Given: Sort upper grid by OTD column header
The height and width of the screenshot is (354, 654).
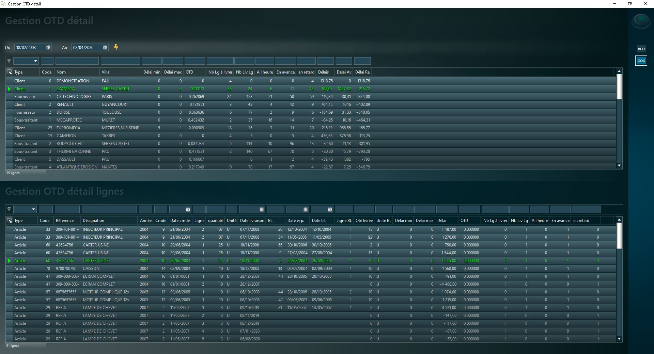Looking at the screenshot, I should click(x=189, y=72).
